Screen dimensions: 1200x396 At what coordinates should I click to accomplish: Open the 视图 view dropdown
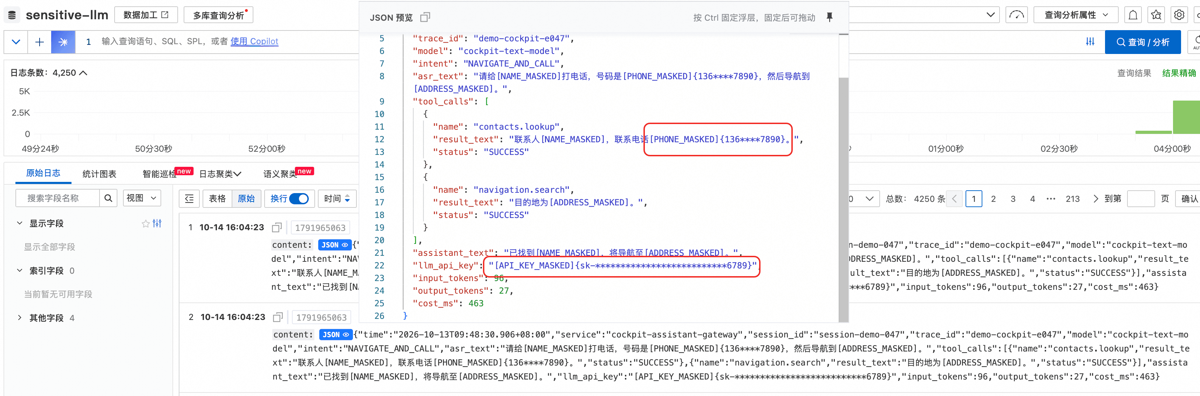[142, 198]
